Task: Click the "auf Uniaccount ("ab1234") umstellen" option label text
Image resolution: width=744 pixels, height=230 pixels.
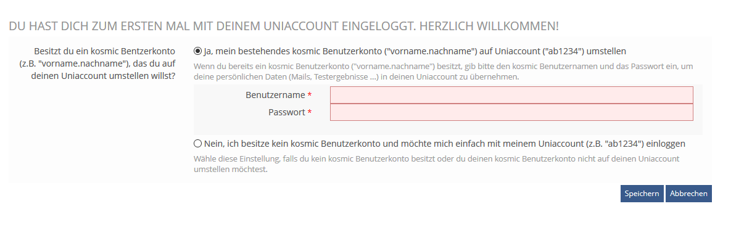Action: [x=552, y=51]
